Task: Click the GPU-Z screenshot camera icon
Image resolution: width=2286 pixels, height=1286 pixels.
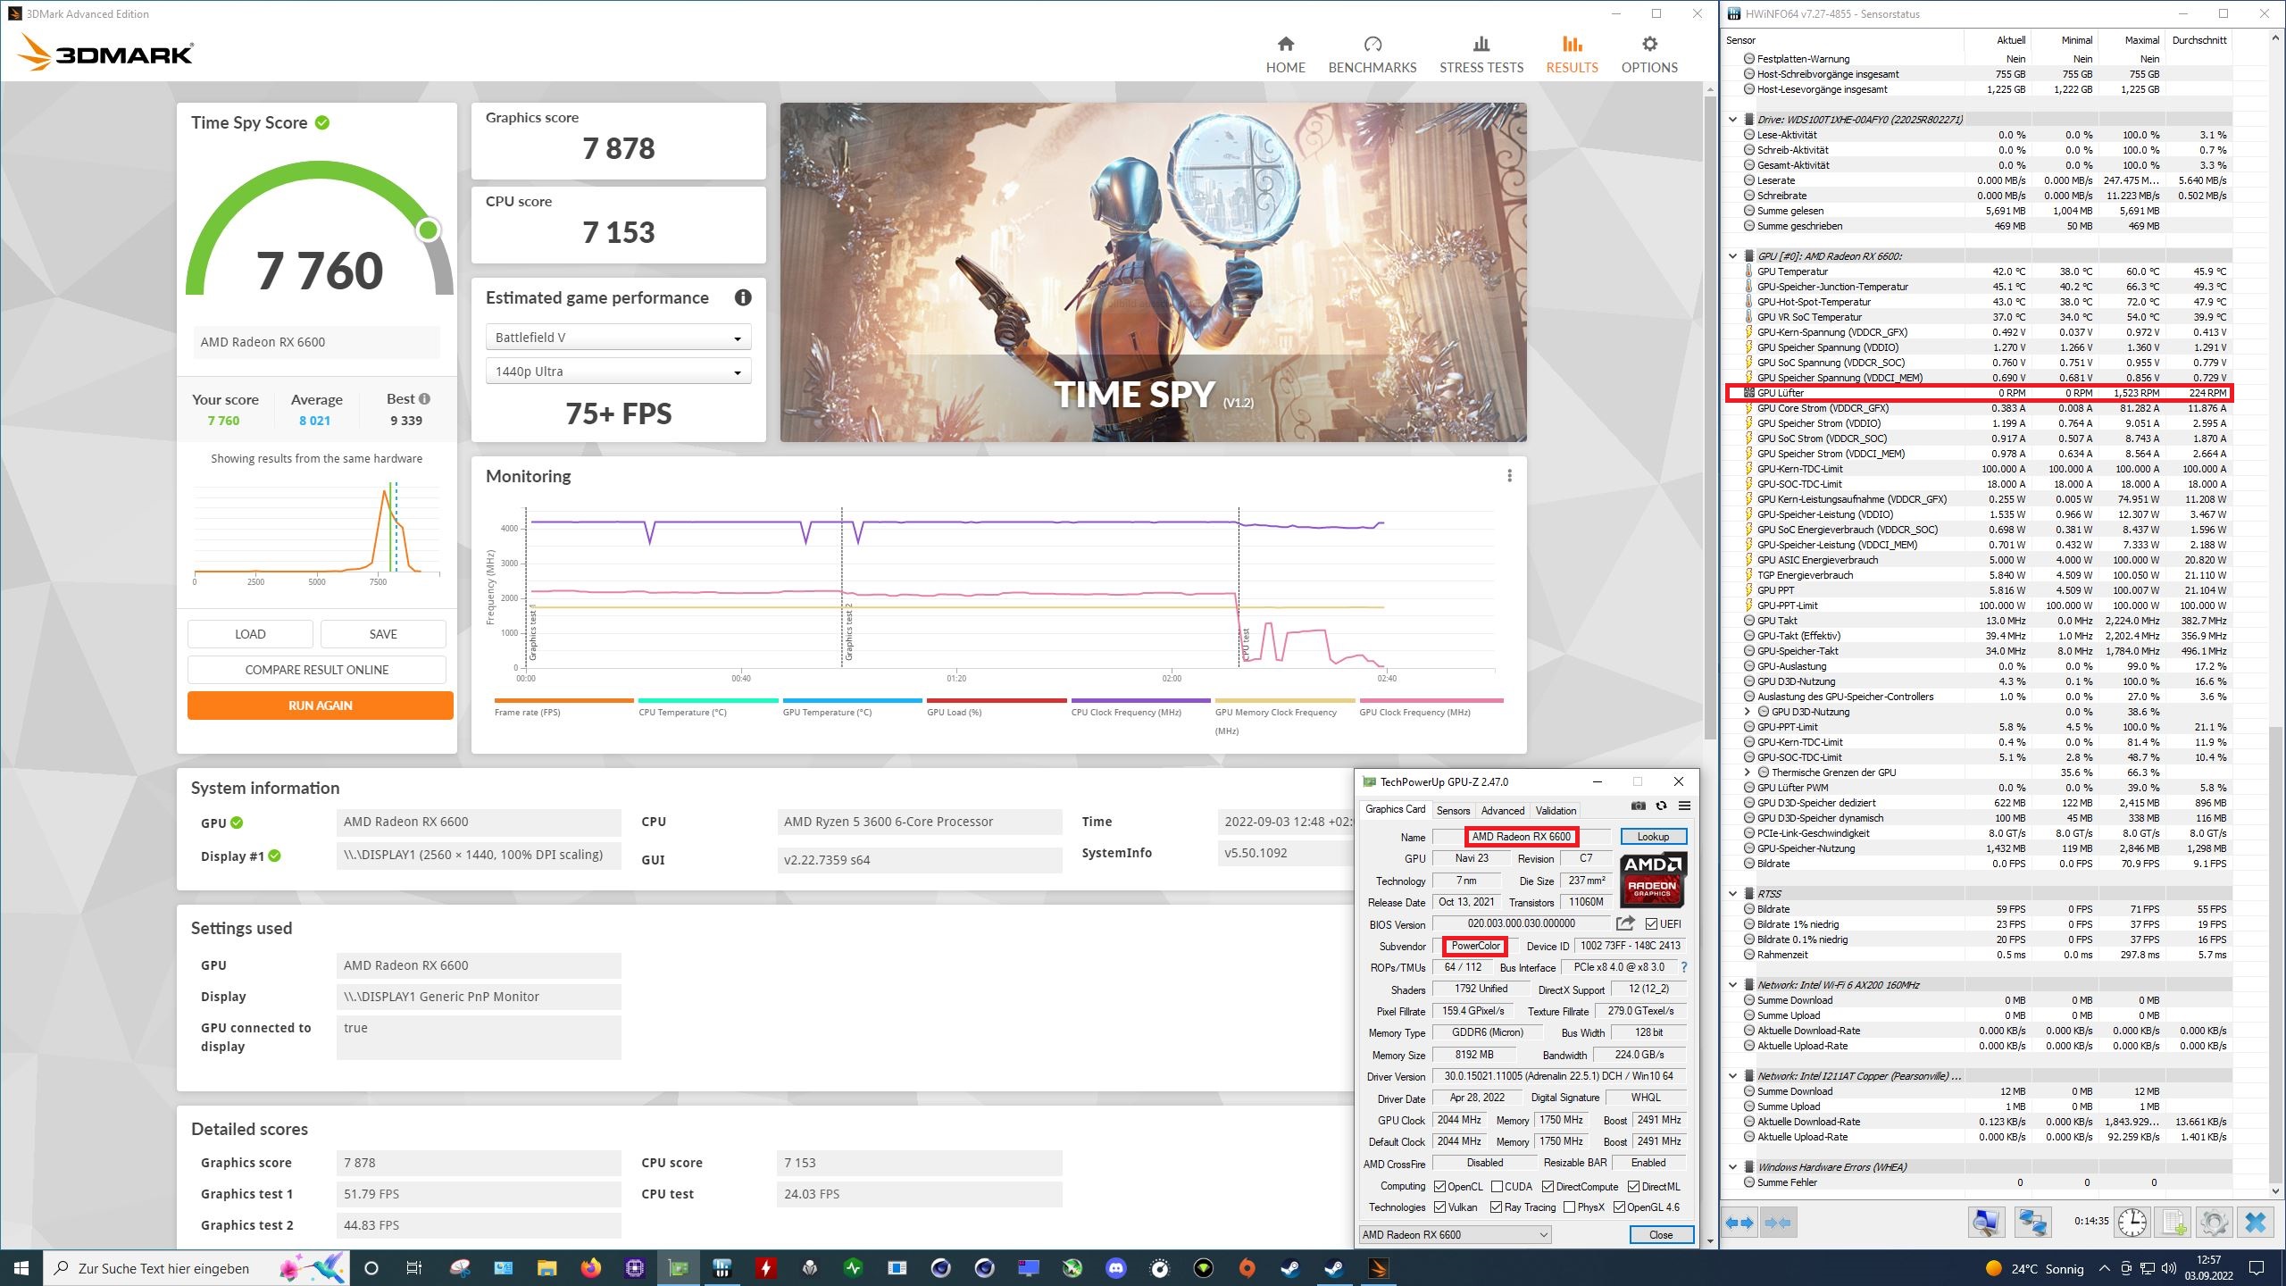Action: (x=1638, y=806)
